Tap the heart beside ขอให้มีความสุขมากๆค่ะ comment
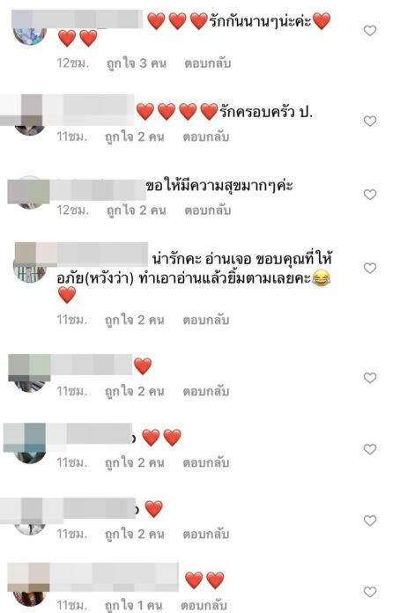400x613 pixels. (x=370, y=195)
